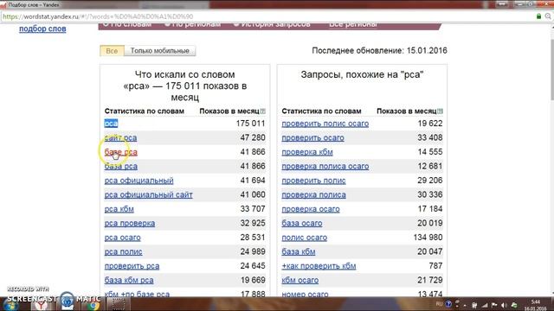Click the '47 280' impressions value
Screen dimensions: 554x311
[x=253, y=137]
